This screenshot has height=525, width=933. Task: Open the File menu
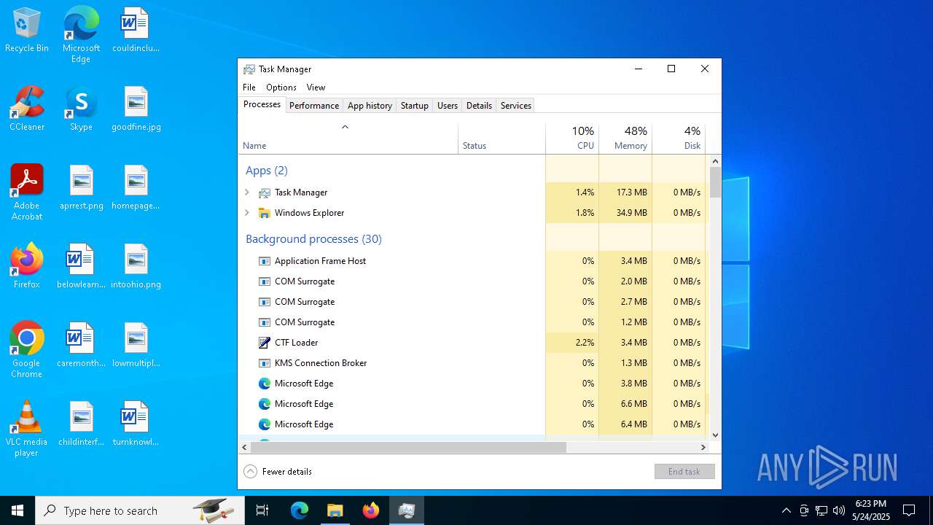coord(249,87)
